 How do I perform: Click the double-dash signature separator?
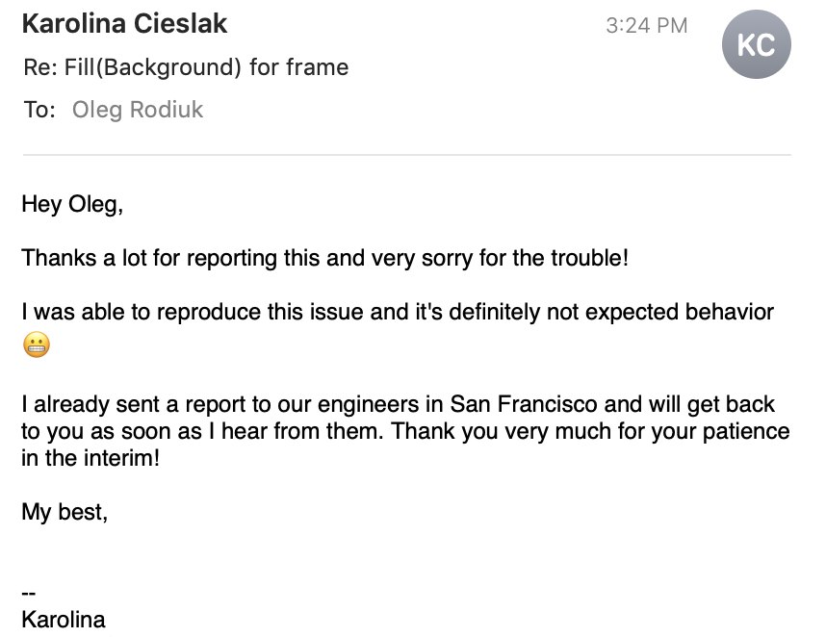[x=29, y=594]
